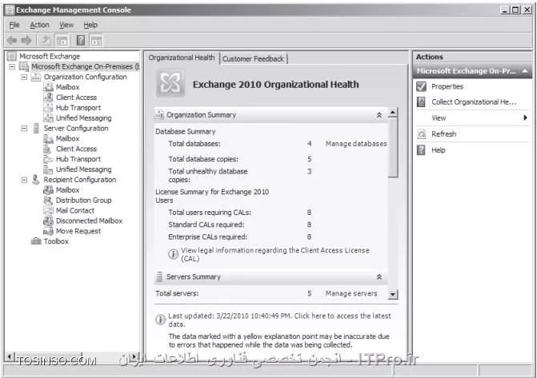
Task: Click the info icon beside Last updated
Action: [160, 320]
